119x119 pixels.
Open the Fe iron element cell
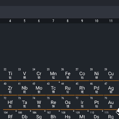point(68,74)
